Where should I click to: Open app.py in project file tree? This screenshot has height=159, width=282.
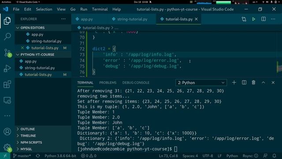click(x=43, y=61)
